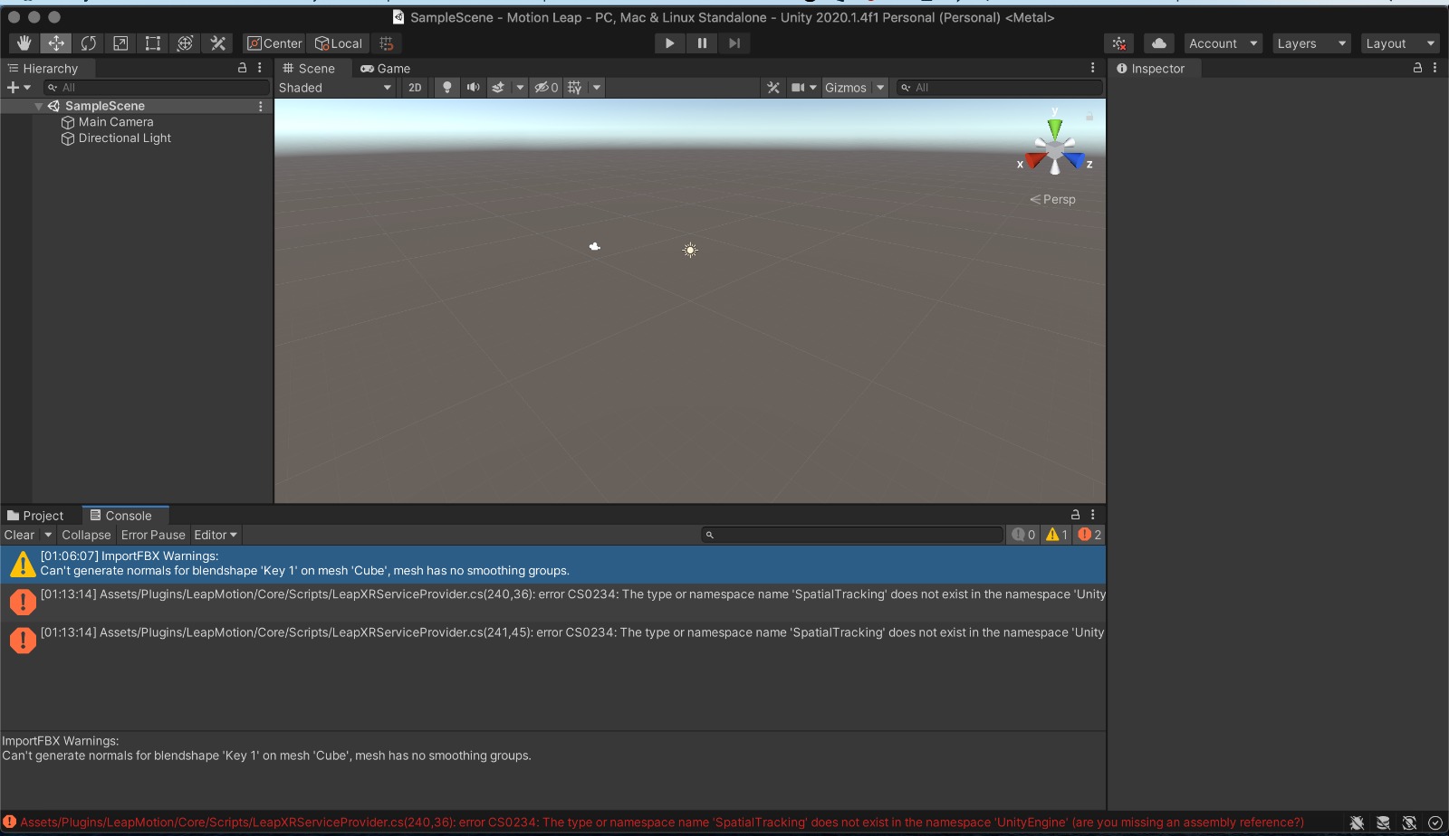Collapse SampleScene in Hierarchy
The width and height of the screenshot is (1449, 836).
[39, 107]
